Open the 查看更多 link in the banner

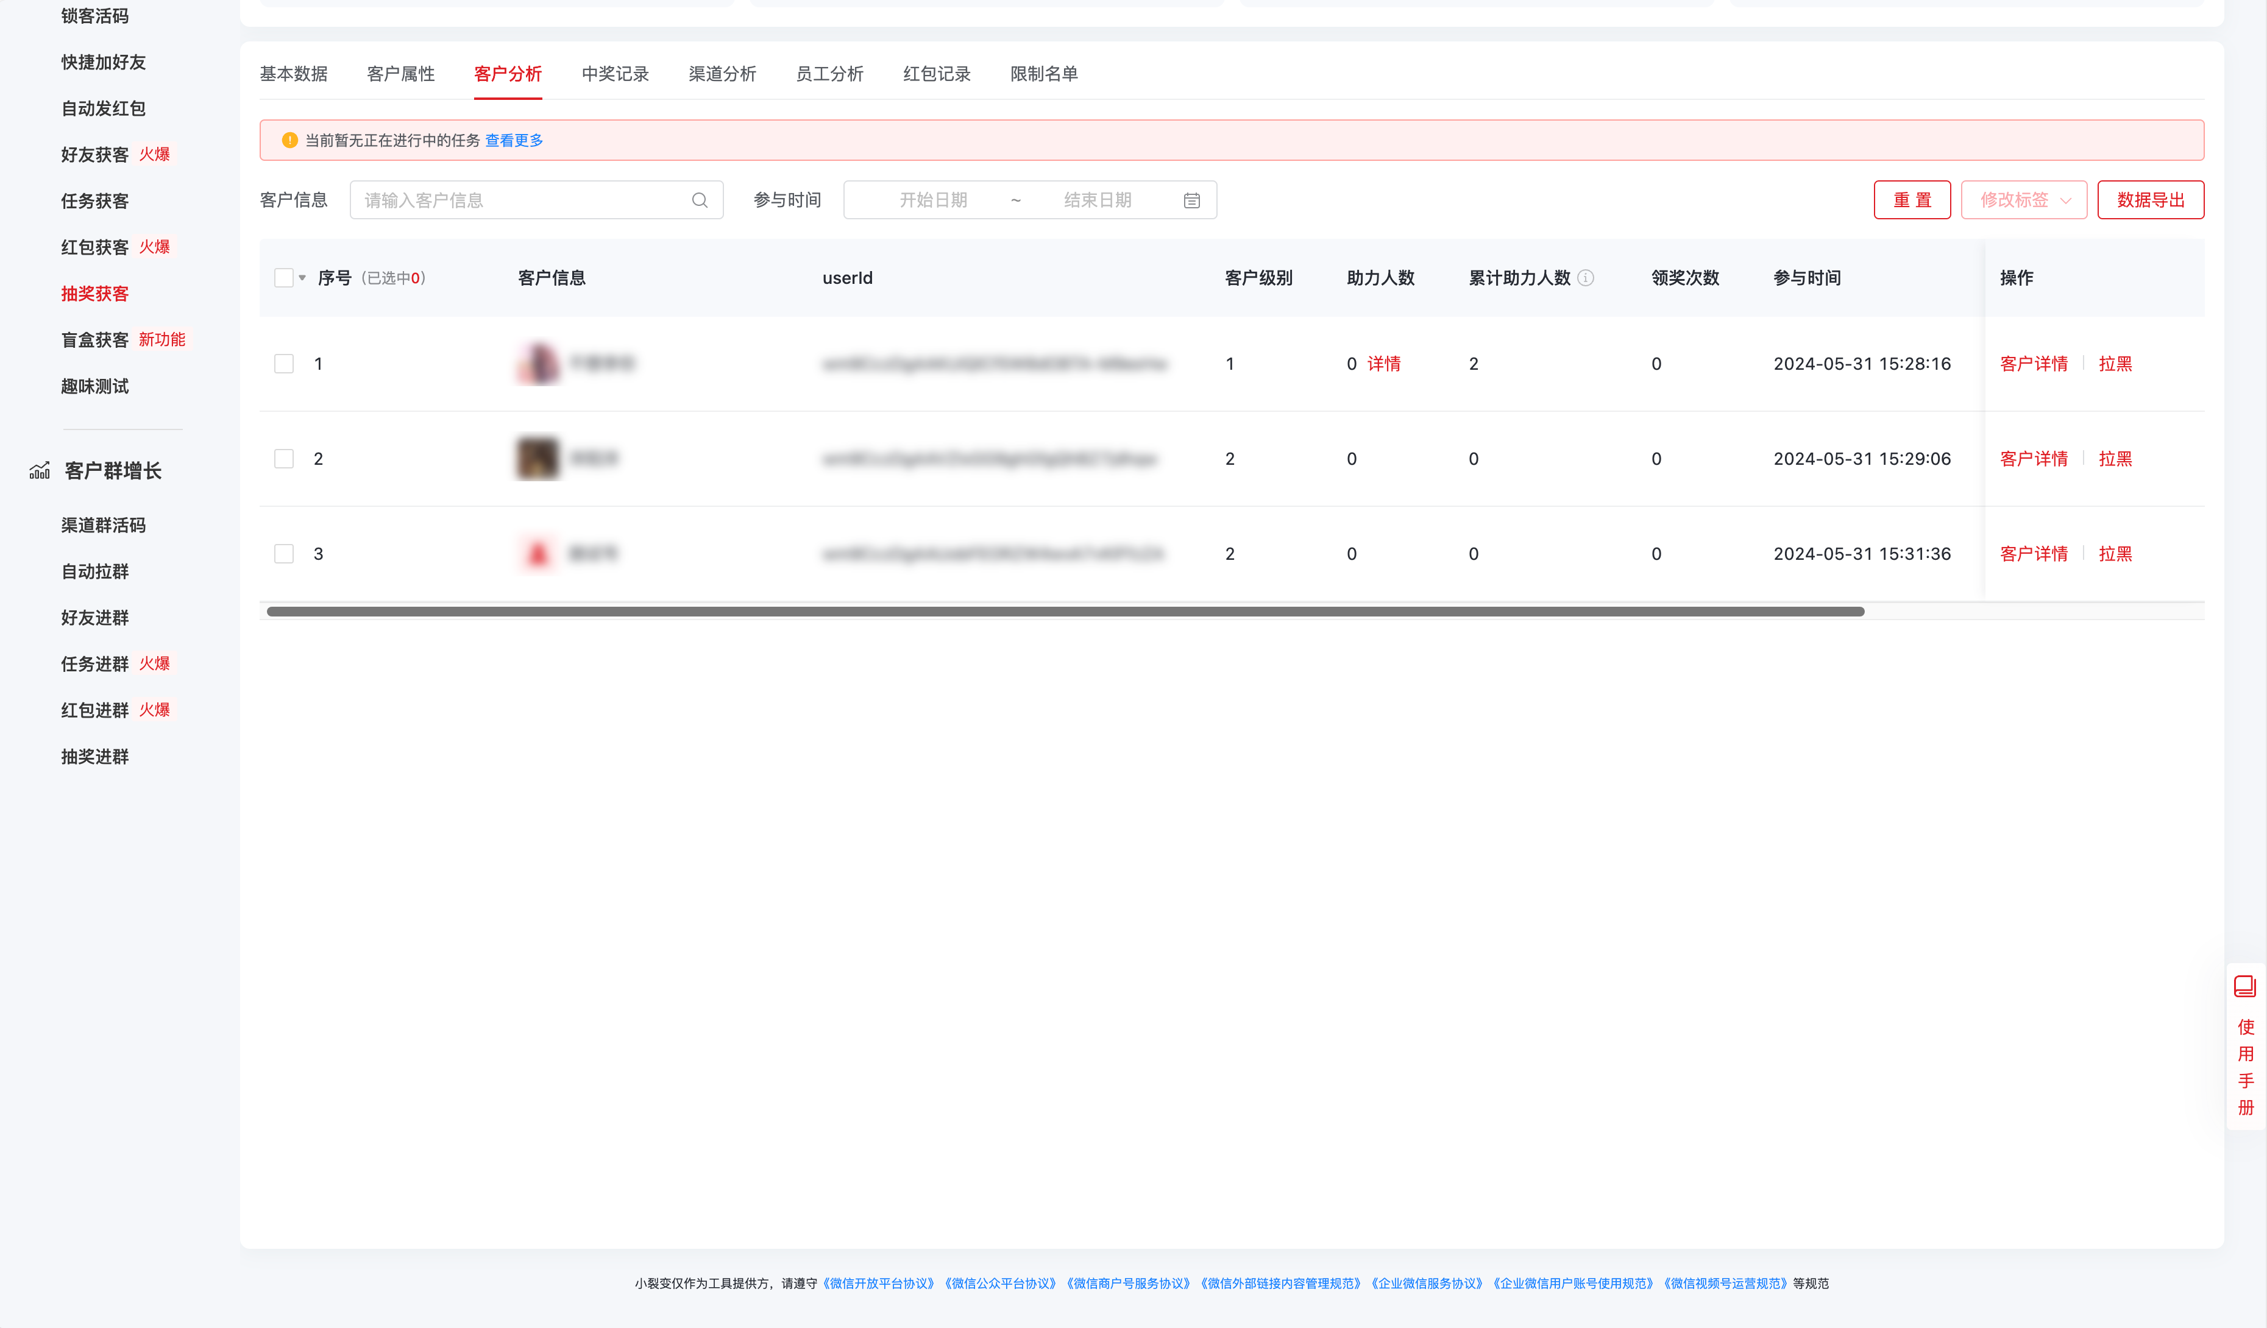513,140
